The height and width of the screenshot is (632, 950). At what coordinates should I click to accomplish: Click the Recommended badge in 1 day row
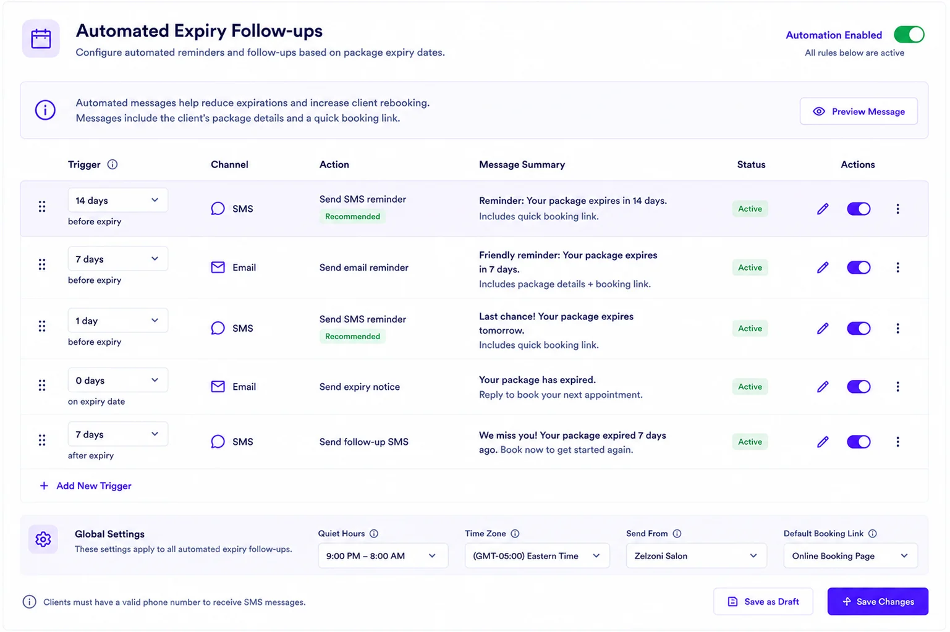pyautogui.click(x=352, y=336)
